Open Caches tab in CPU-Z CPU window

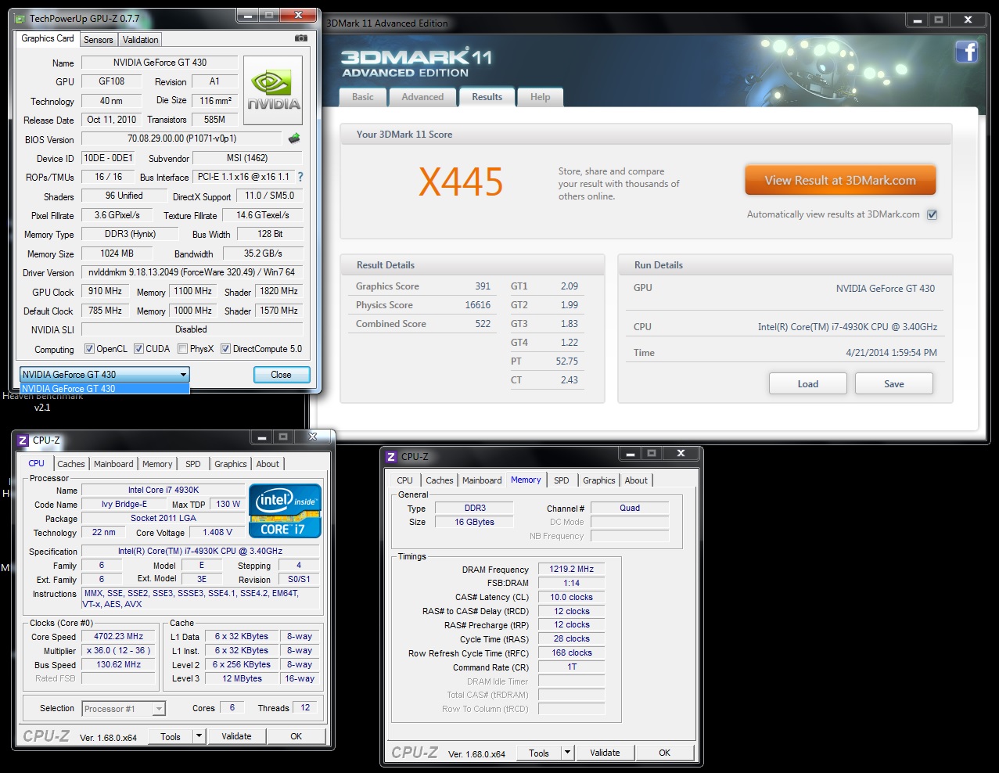71,464
